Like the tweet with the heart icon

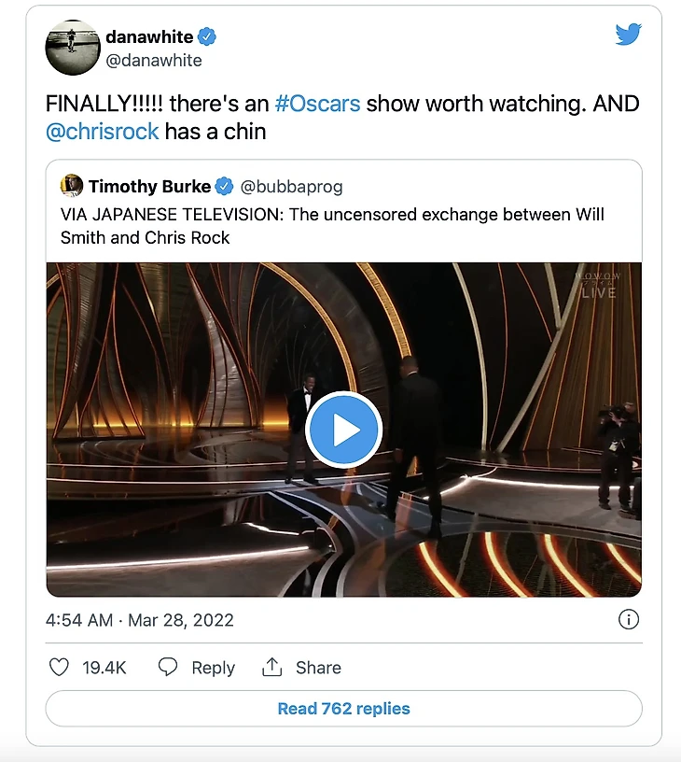pyautogui.click(x=59, y=667)
